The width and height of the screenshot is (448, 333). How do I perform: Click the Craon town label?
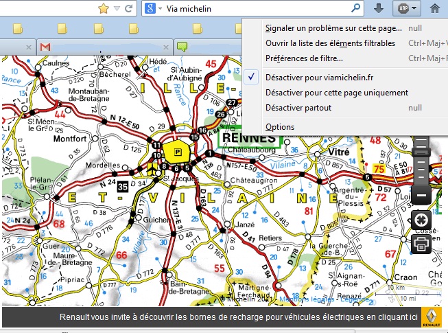(x=405, y=277)
